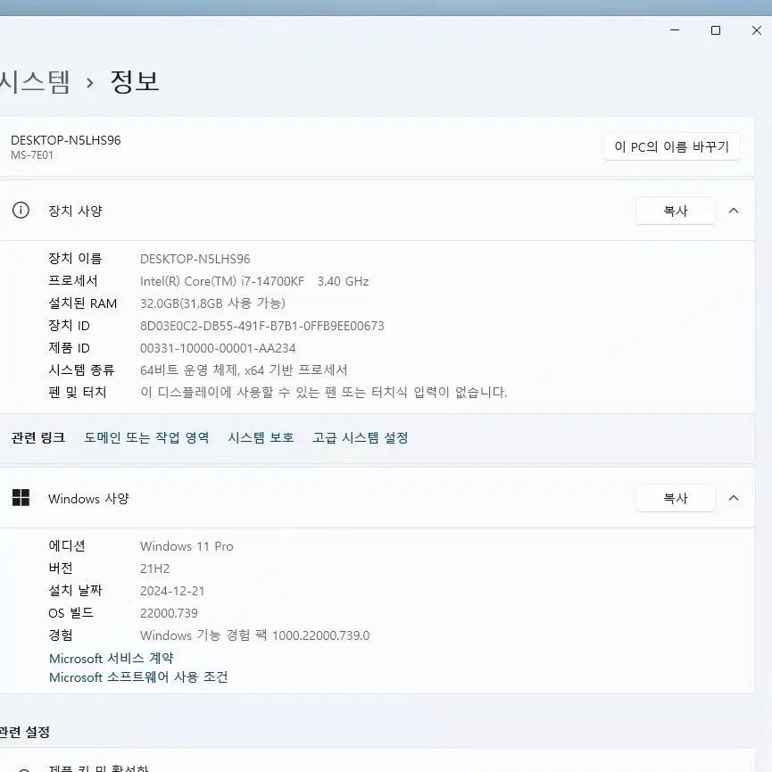The image size is (772, 772).
Task: Collapse the 장치 사양 section
Action: coord(734,211)
